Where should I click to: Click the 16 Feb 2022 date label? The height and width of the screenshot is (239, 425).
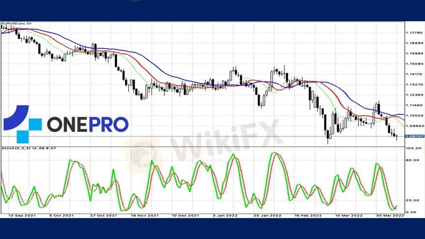click(308, 216)
